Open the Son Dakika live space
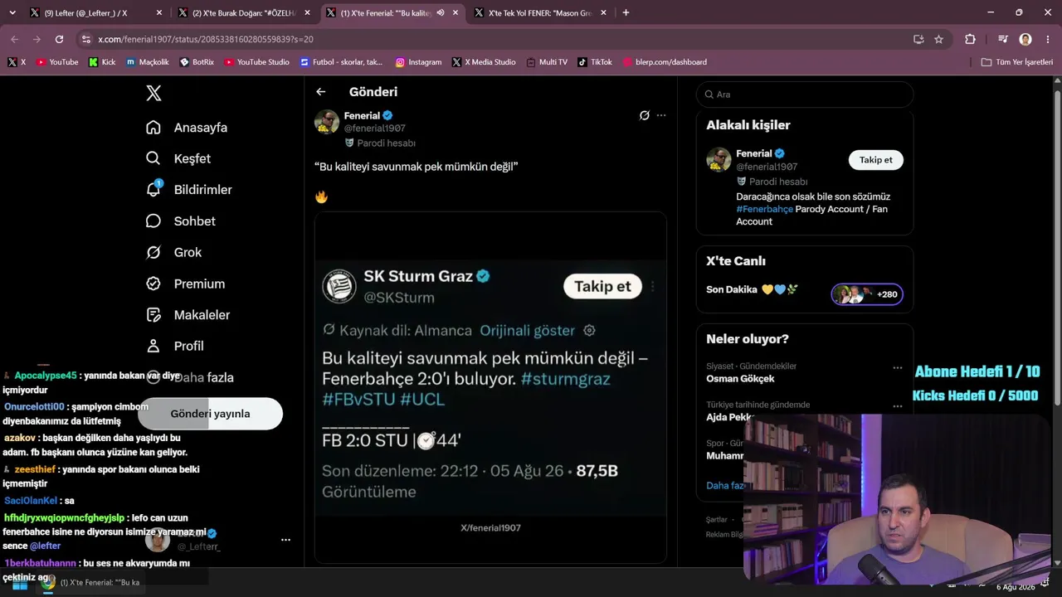The image size is (1062, 597). [x=752, y=290]
